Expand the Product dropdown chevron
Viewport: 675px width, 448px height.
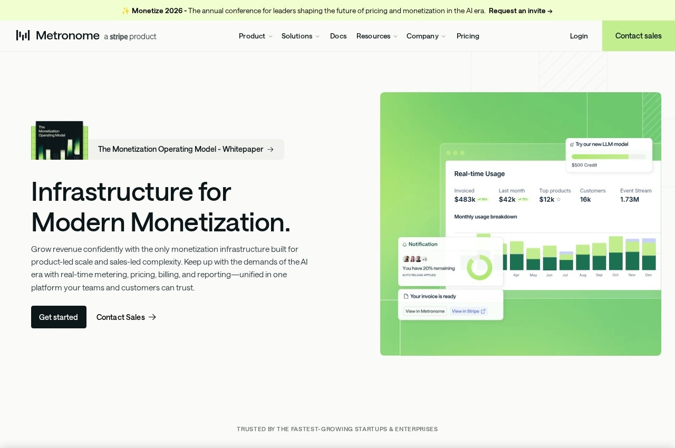pyautogui.click(x=271, y=36)
